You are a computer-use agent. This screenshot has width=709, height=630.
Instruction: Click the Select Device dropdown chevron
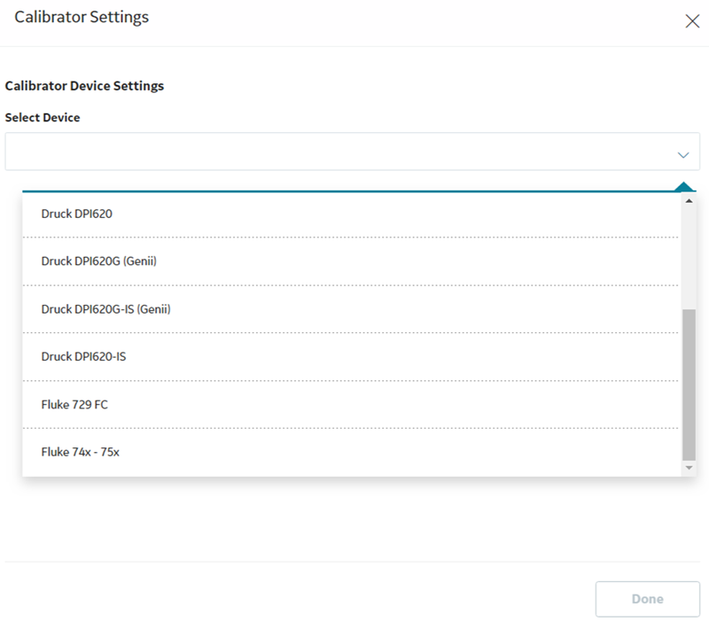[x=683, y=155]
